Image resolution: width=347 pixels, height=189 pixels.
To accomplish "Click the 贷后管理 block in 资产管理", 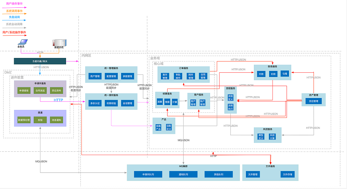I will 313,101.
